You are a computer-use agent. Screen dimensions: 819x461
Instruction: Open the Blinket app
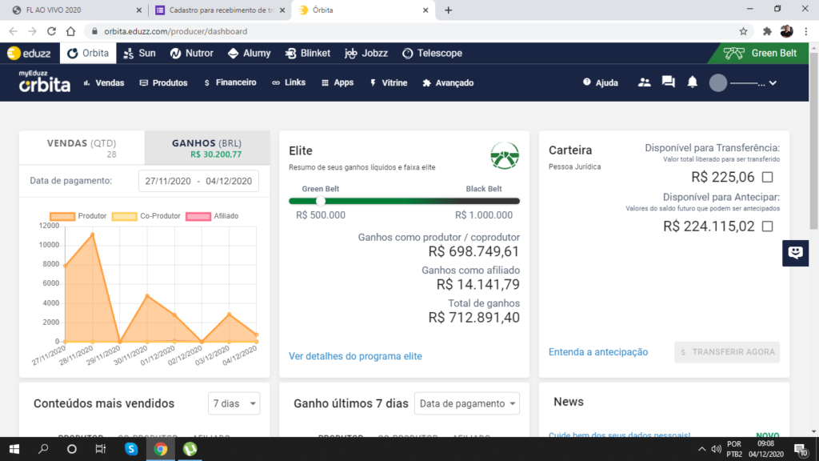308,54
